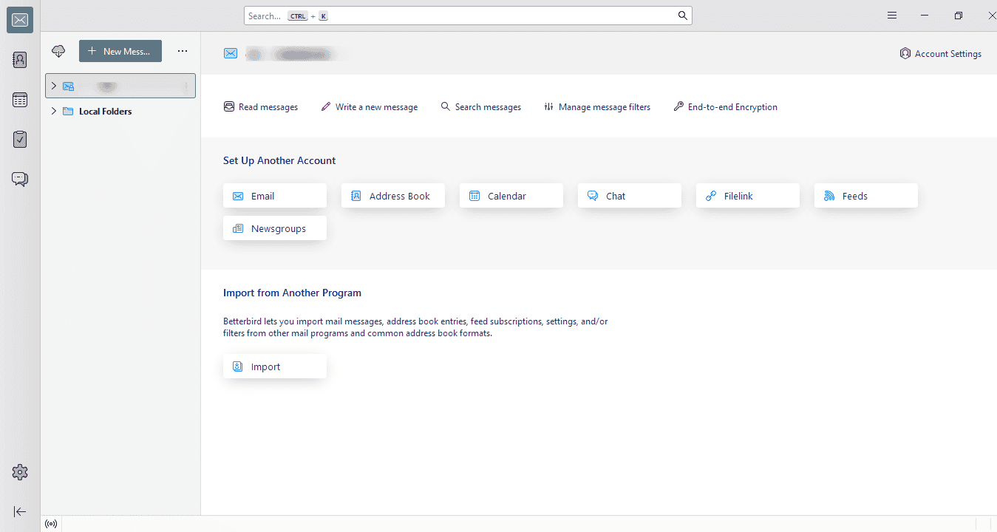Screen dimensions: 997x532
Task: Open the Tasks space icon
Action: coord(20,139)
